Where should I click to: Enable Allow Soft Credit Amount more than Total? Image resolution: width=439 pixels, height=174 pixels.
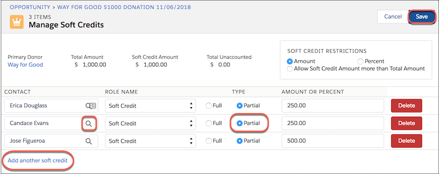pos(290,69)
